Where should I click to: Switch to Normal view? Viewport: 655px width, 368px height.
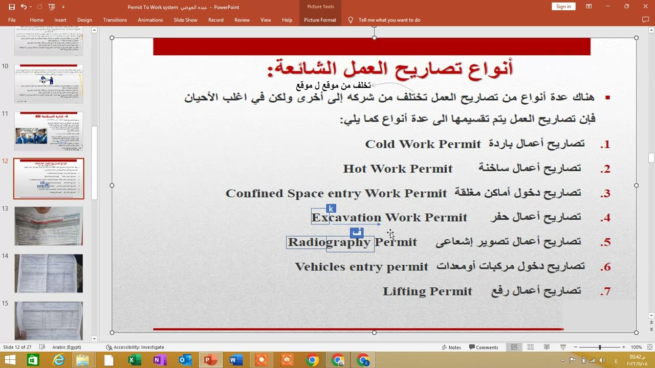coord(514,347)
